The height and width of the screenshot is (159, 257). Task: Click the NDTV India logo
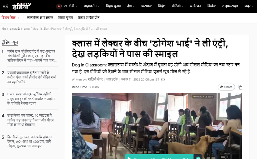coord(22,6)
